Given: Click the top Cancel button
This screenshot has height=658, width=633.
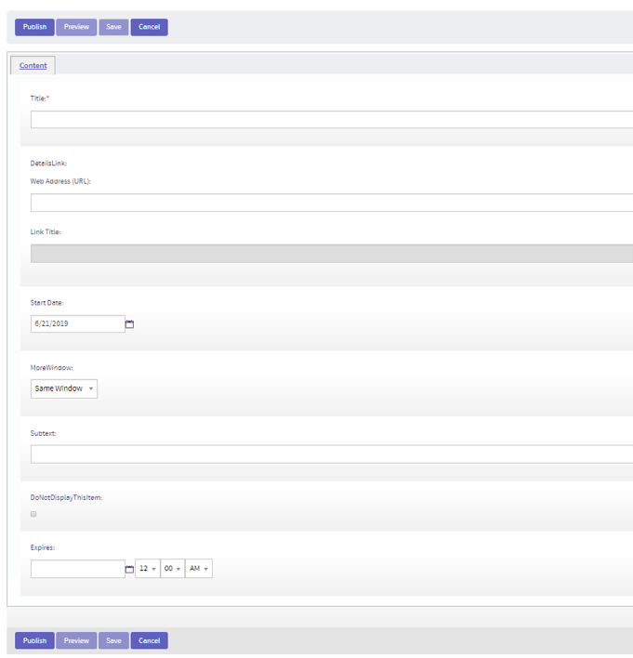Looking at the screenshot, I should (x=149, y=27).
